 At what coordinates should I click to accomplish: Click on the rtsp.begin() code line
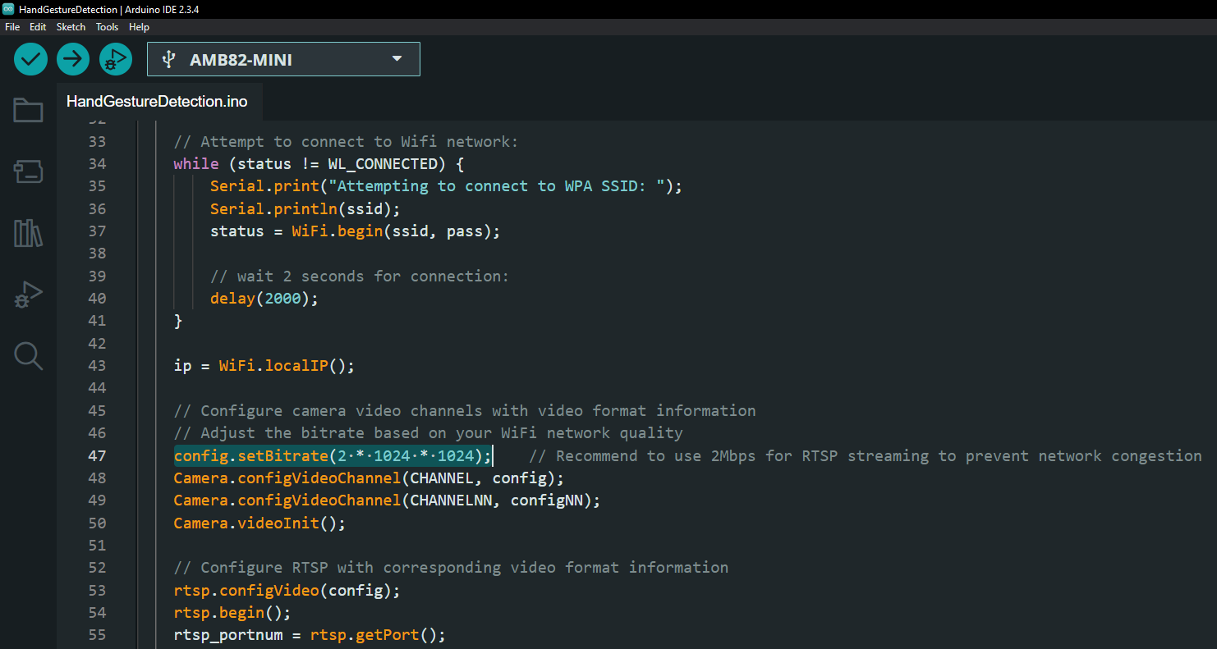point(232,613)
